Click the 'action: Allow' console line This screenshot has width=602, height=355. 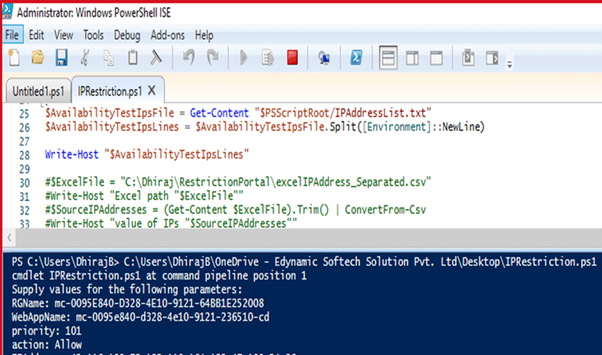coord(47,345)
